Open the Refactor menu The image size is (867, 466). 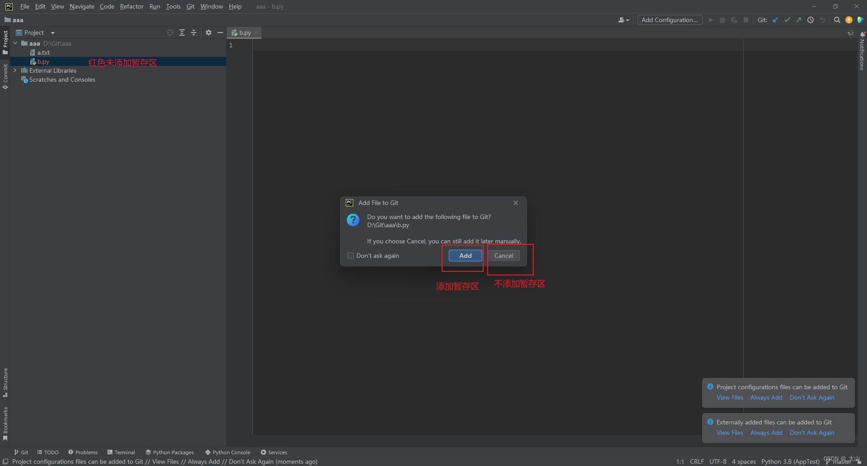coord(131,6)
